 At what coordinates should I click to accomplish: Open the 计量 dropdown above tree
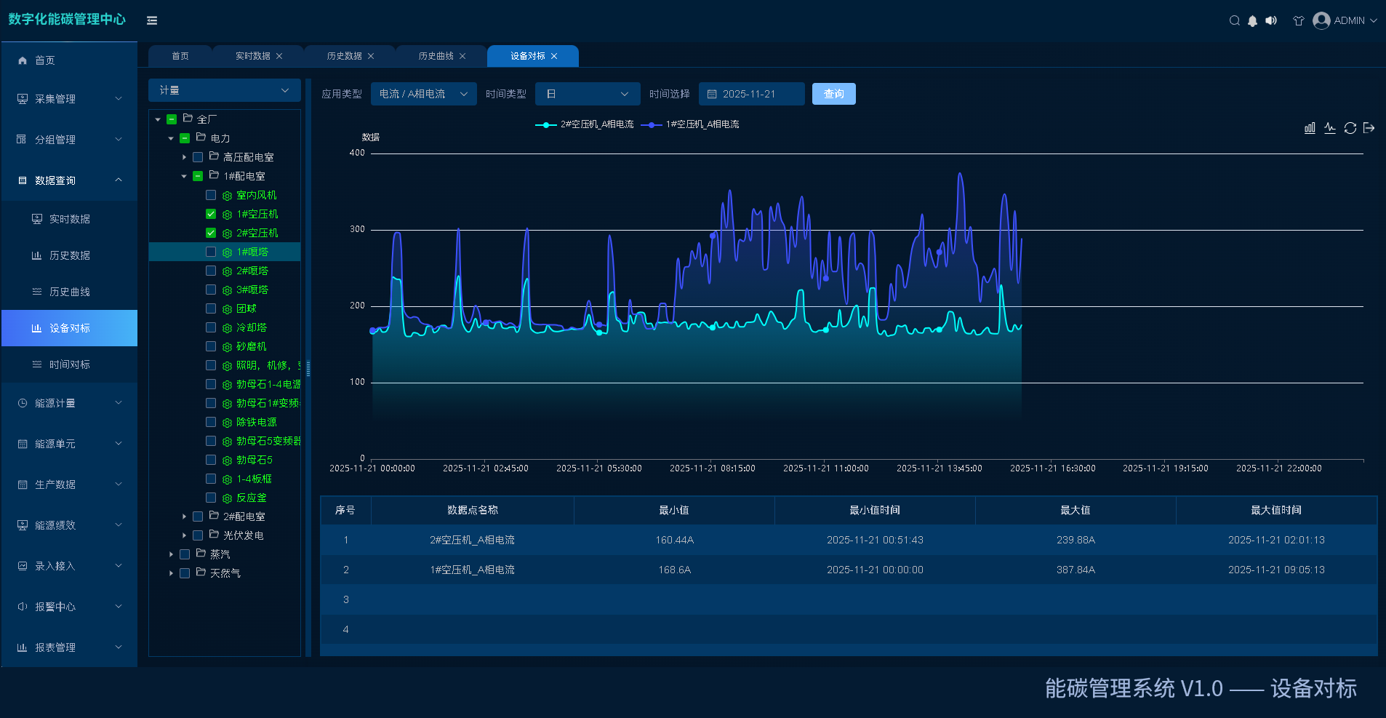tap(225, 90)
